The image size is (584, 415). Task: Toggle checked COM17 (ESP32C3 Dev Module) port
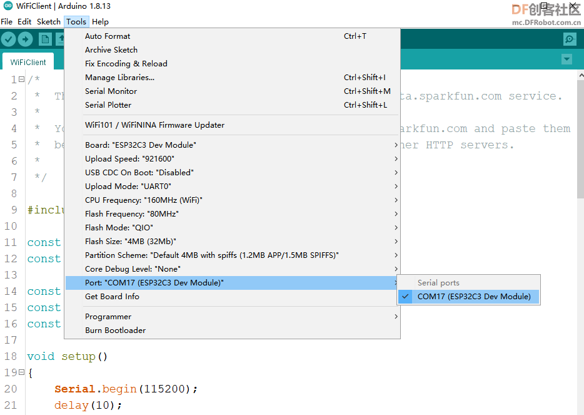click(x=468, y=297)
